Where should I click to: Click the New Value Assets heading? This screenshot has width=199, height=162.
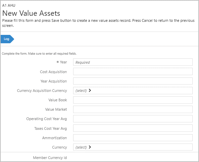31,13
